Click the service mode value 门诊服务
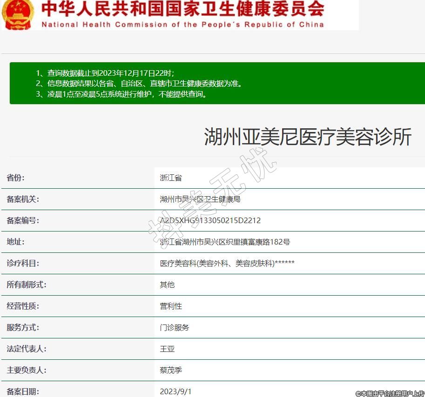The height and width of the screenshot is (397, 425). tap(175, 327)
